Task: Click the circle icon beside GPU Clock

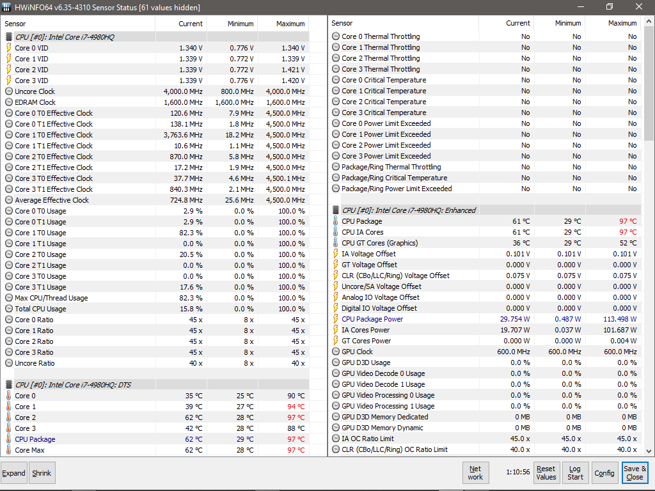Action: tap(336, 352)
